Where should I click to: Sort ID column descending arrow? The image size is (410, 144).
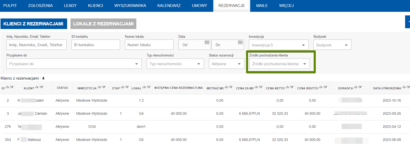12,87
